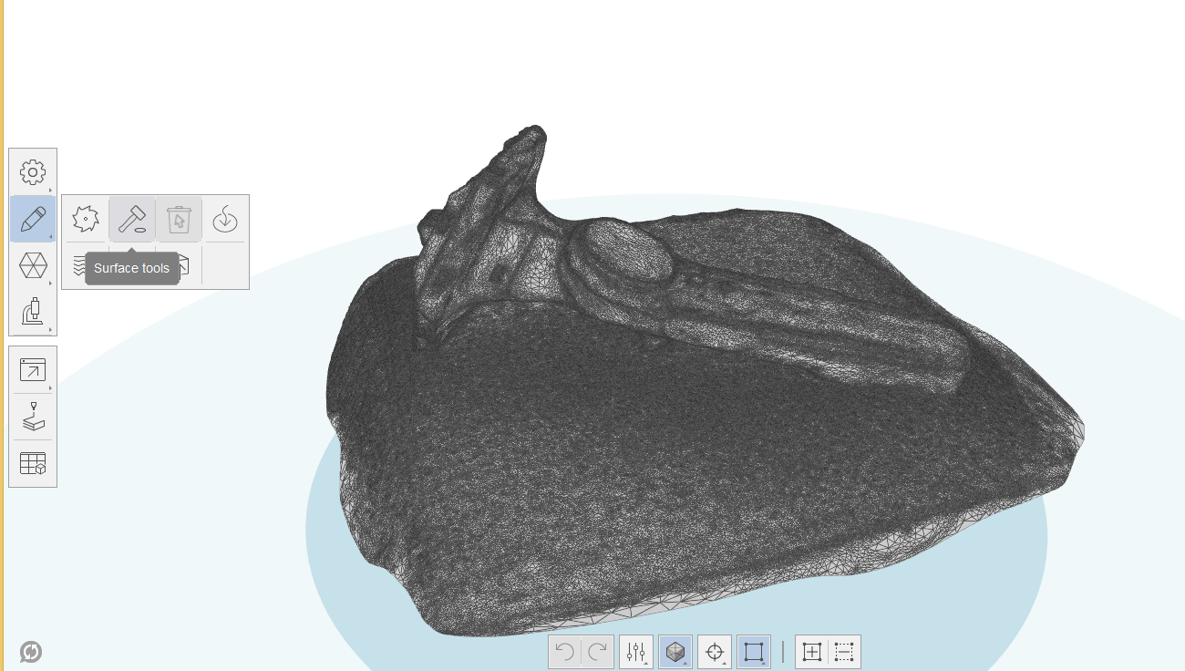1185x671 pixels.
Task: Click the add-to-selection plus box icon
Action: pos(812,652)
